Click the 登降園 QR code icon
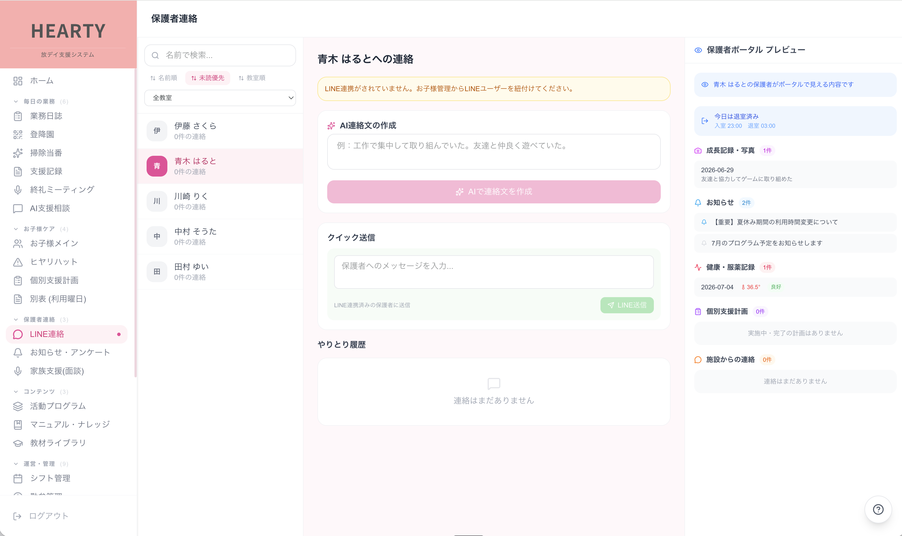 click(18, 134)
